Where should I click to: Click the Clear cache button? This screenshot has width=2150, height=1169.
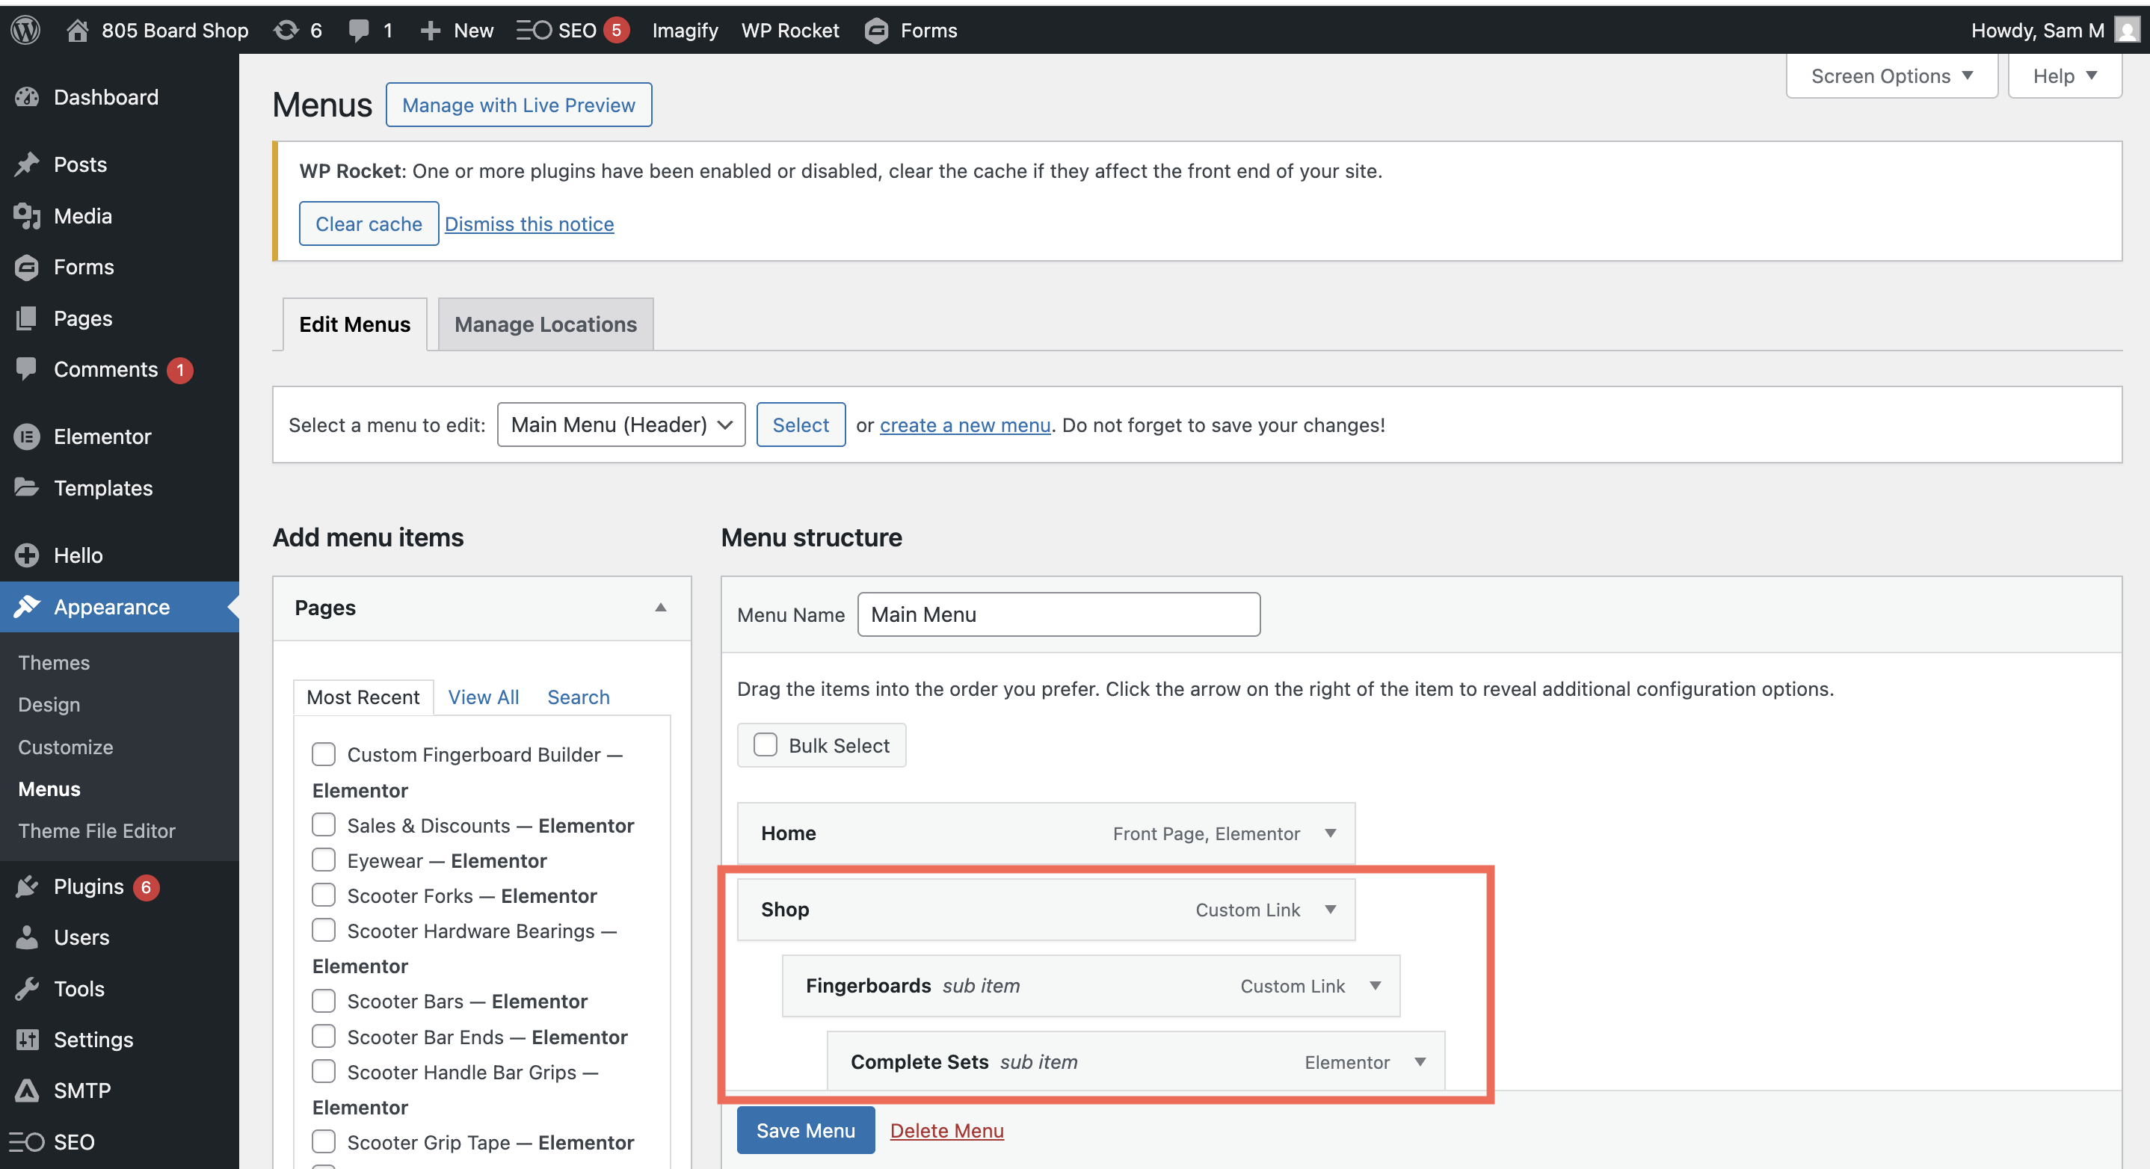(x=369, y=223)
